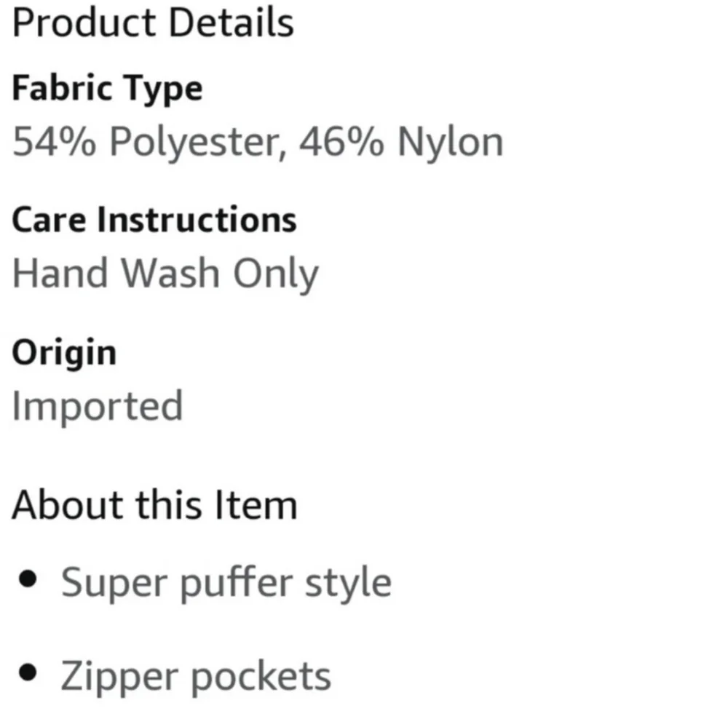This screenshot has height=727, width=728.
Task: Click the word Details in the heading
Action: pyautogui.click(x=232, y=23)
